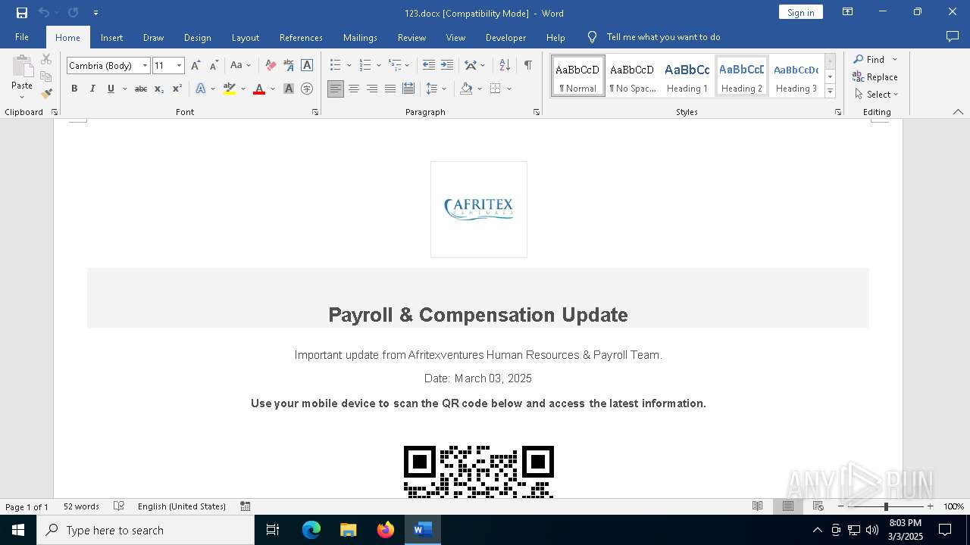The width and height of the screenshot is (970, 545).
Task: Adjust the zoom slider handle
Action: [x=886, y=506]
